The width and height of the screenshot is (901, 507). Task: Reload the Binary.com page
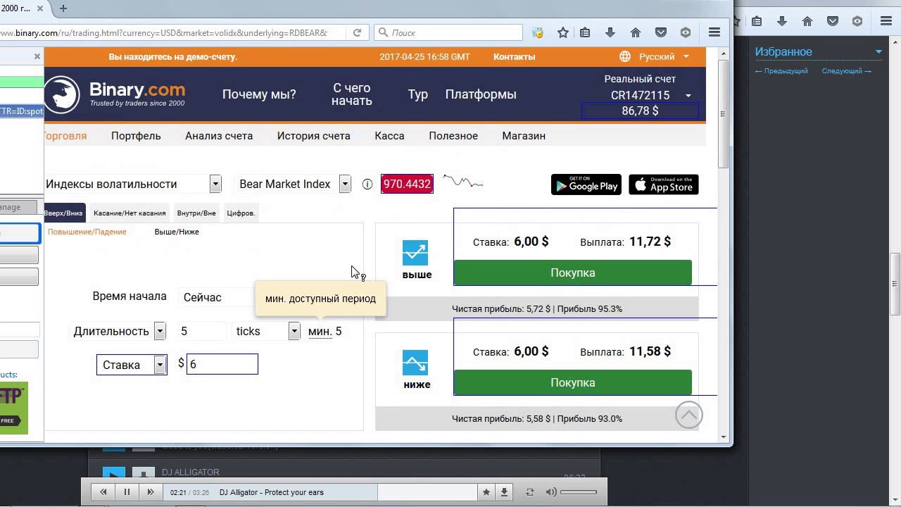click(357, 32)
